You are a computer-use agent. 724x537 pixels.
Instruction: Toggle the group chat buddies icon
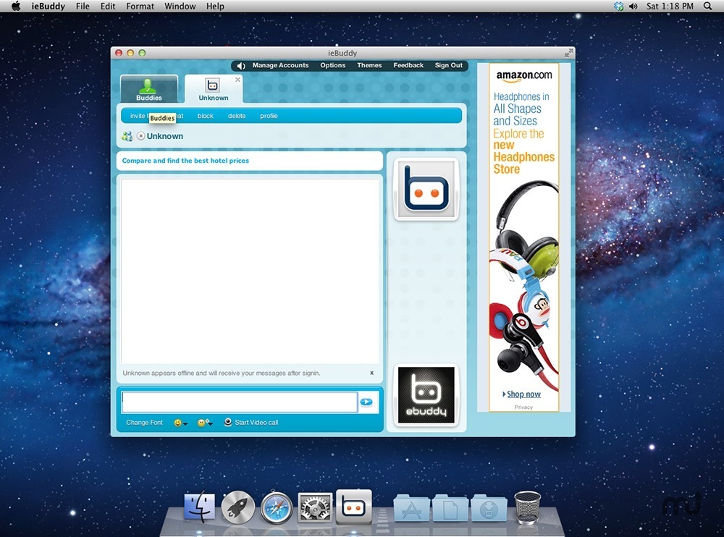[x=127, y=135]
